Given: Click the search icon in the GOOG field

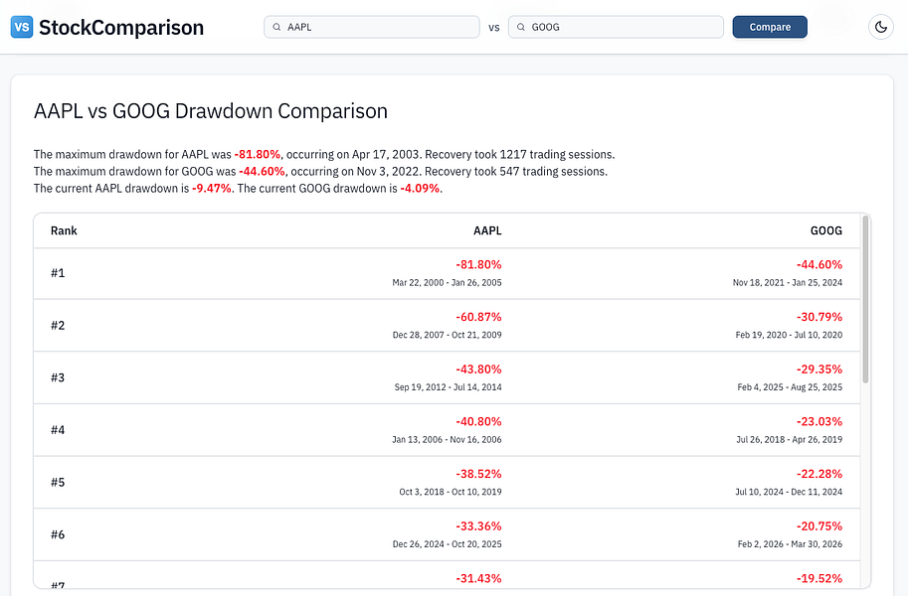Looking at the screenshot, I should pos(521,27).
